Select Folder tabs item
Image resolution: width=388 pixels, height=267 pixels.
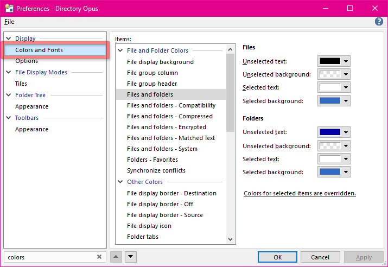click(171, 237)
